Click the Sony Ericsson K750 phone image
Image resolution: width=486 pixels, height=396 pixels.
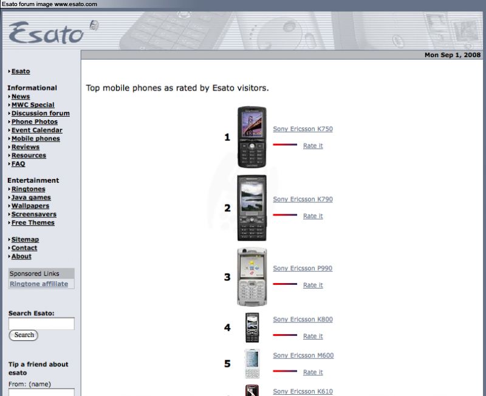(252, 137)
